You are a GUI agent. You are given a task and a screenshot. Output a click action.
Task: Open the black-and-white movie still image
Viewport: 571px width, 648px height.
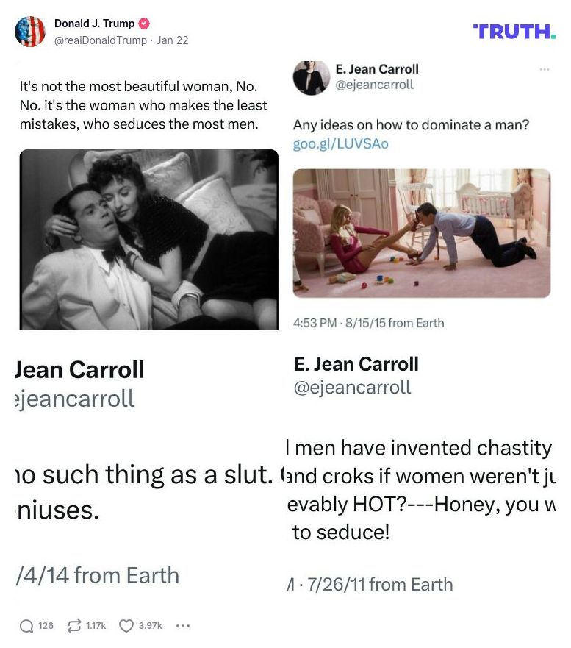[148, 240]
